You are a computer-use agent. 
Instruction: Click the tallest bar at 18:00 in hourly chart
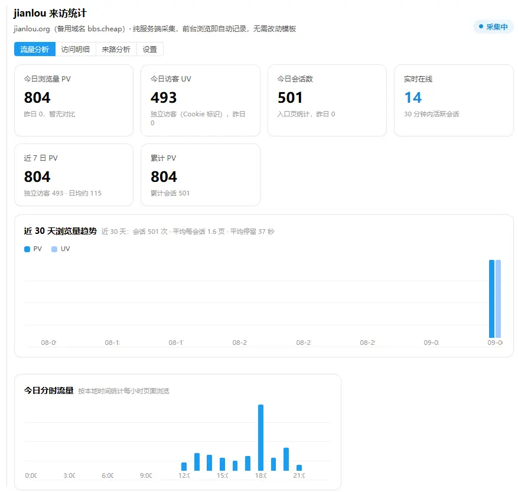[260, 438]
